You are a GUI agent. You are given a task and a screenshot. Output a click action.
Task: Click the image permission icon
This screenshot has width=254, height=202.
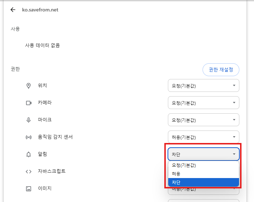point(29,188)
